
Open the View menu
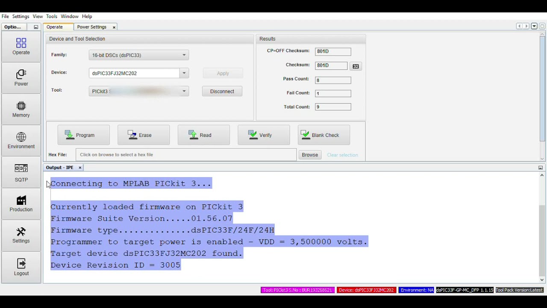(38, 16)
